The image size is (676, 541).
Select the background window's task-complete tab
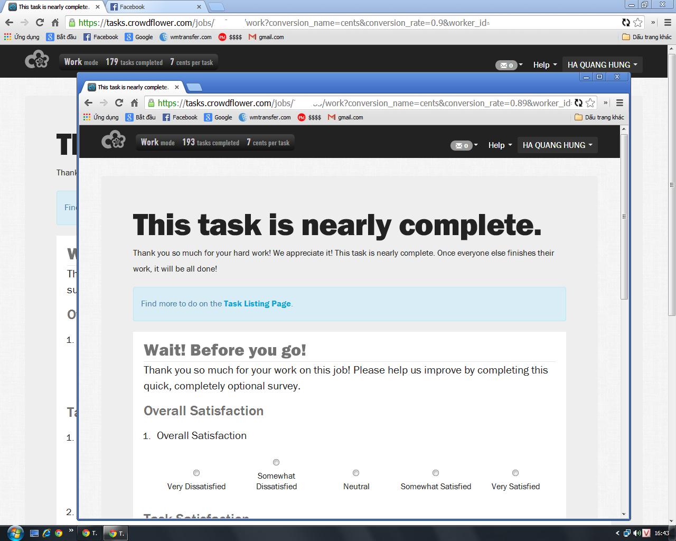point(54,7)
